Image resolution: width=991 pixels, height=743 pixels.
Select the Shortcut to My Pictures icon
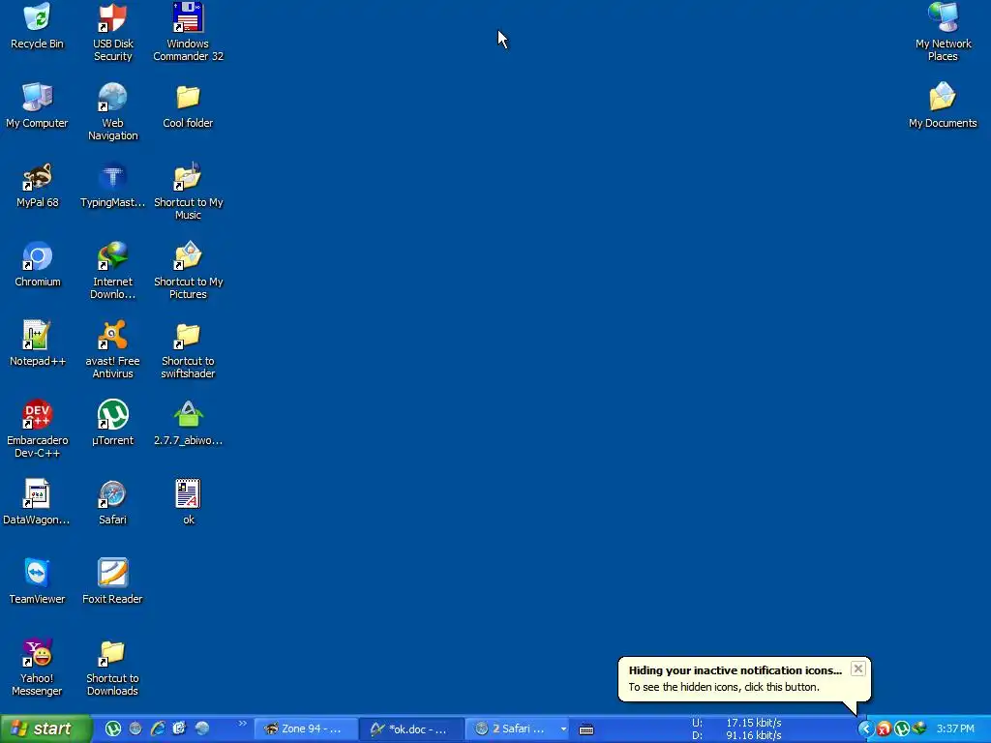(x=188, y=271)
